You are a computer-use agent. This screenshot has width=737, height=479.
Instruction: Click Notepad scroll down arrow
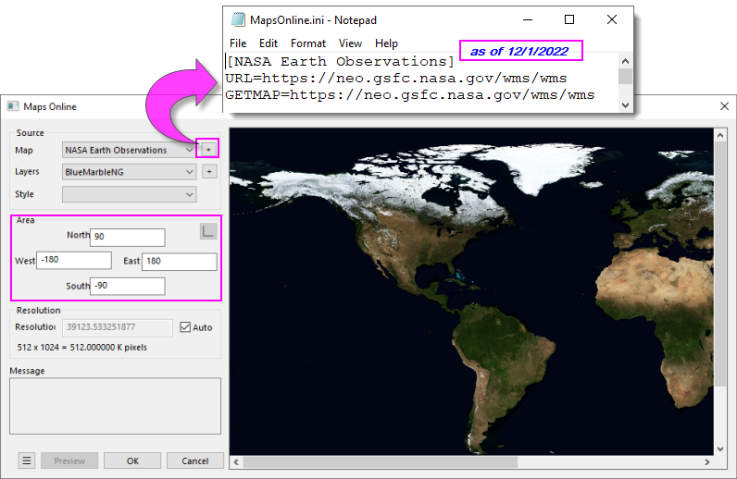click(x=625, y=105)
